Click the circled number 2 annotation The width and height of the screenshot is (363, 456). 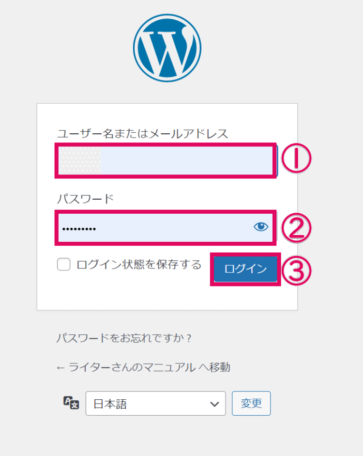(x=296, y=227)
